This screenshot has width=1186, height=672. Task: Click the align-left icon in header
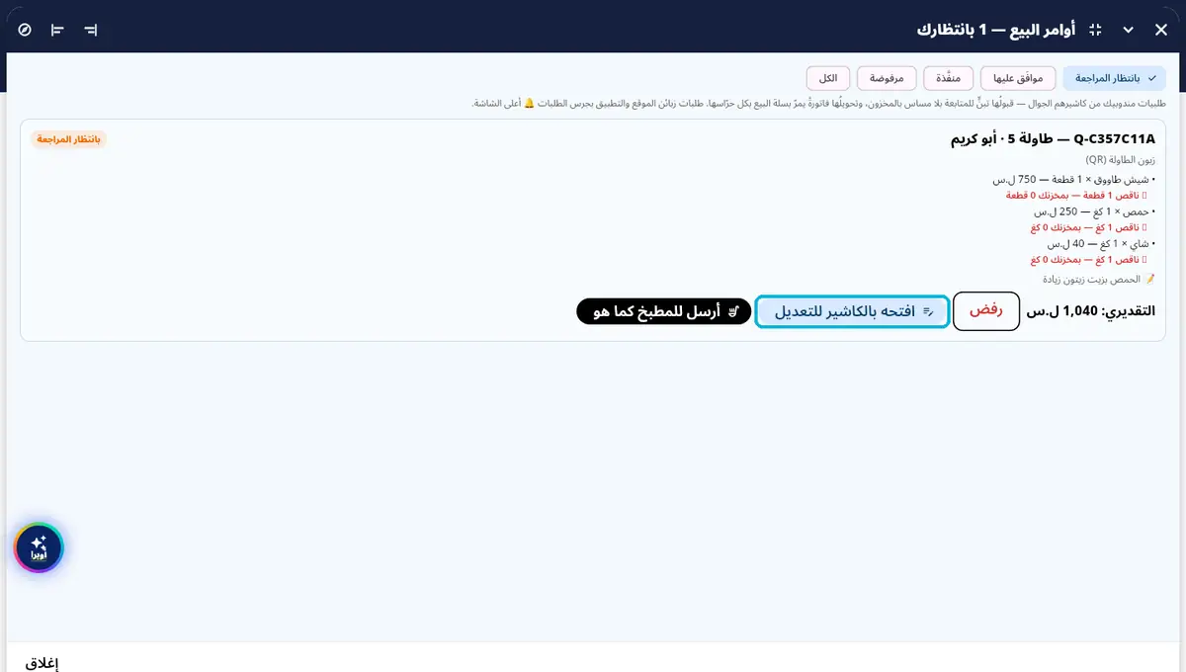coord(57,31)
